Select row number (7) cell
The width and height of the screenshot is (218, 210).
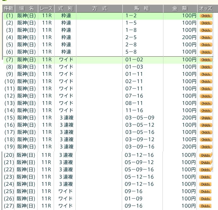click(9, 60)
